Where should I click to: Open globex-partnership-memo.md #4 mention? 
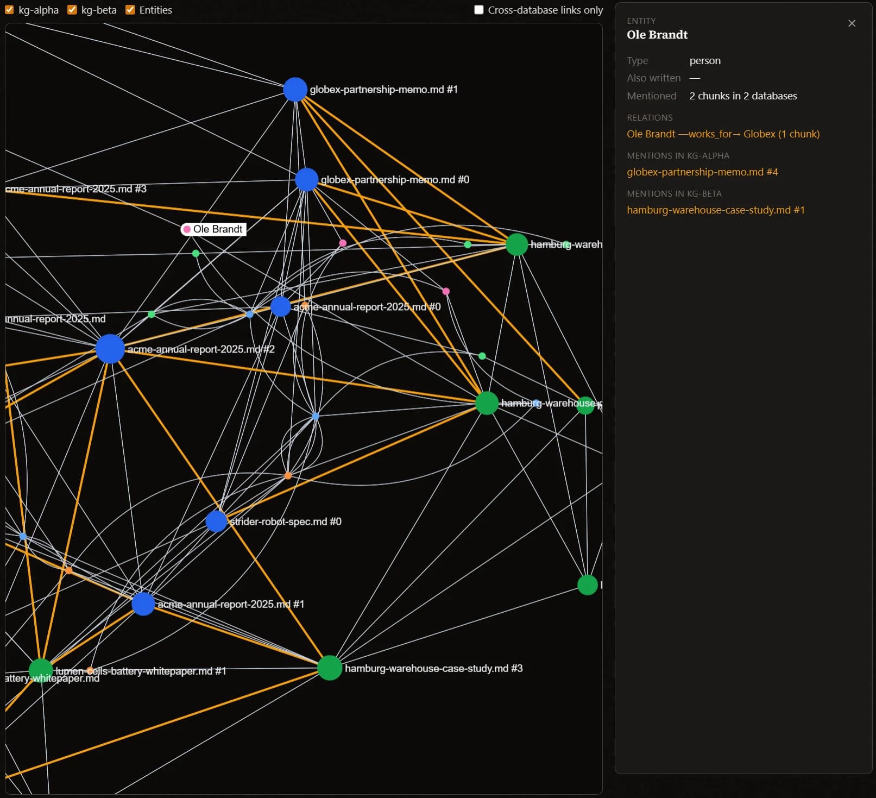pyautogui.click(x=702, y=172)
